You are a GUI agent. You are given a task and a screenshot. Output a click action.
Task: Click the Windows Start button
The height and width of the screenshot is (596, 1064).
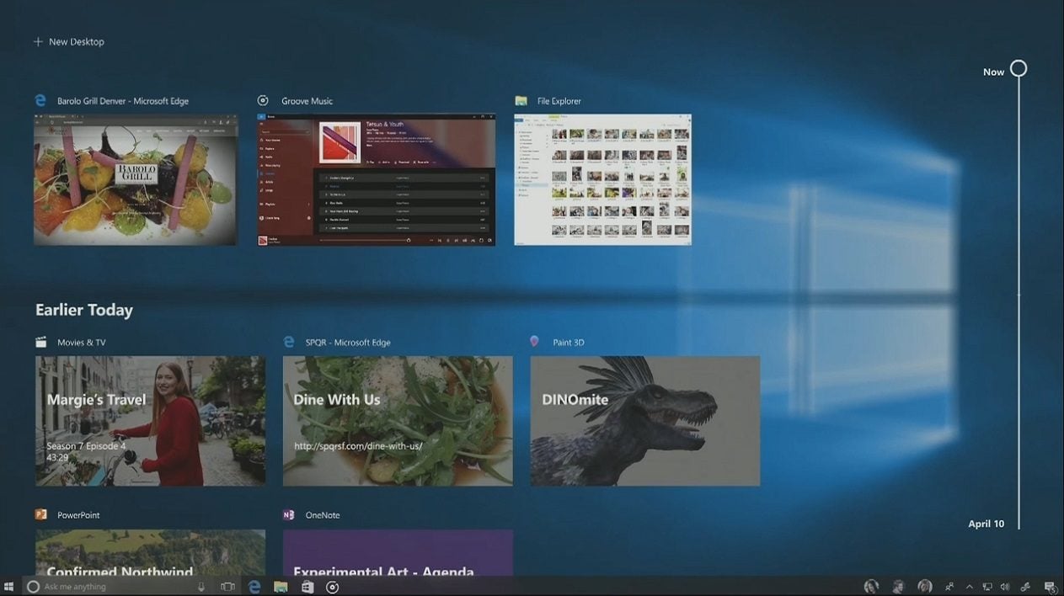9,587
